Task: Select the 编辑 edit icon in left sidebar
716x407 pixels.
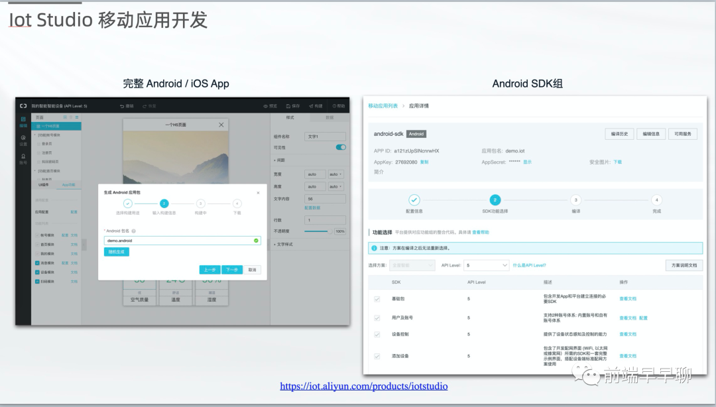Action: tap(23, 119)
